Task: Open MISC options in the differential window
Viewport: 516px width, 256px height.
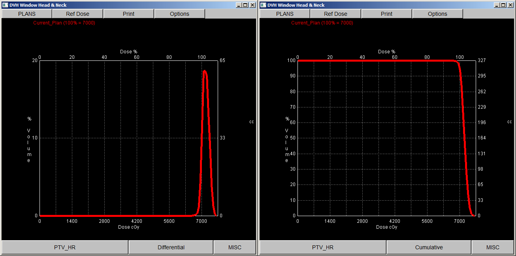Action: pyautogui.click(x=235, y=247)
